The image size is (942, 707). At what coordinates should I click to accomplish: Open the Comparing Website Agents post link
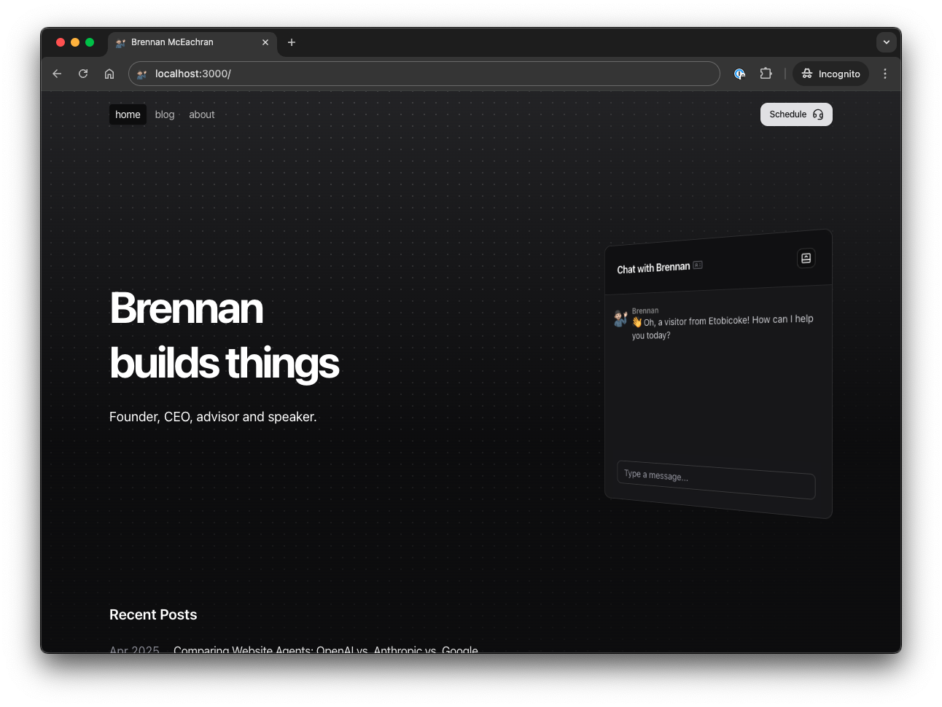(x=325, y=647)
